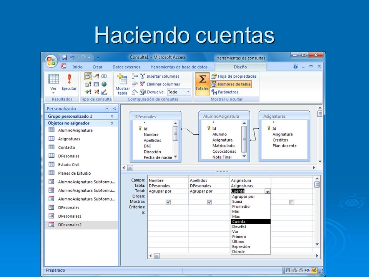
Task: Open the expression builder wand icon
Action: point(135,92)
